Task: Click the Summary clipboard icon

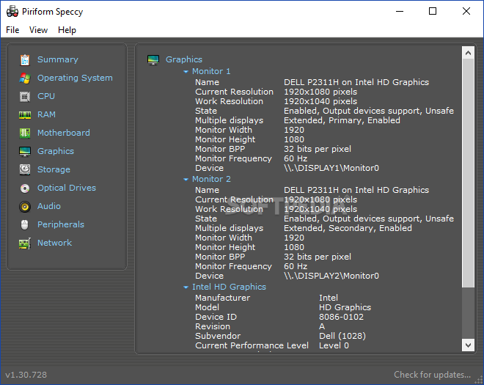Action: coord(25,60)
